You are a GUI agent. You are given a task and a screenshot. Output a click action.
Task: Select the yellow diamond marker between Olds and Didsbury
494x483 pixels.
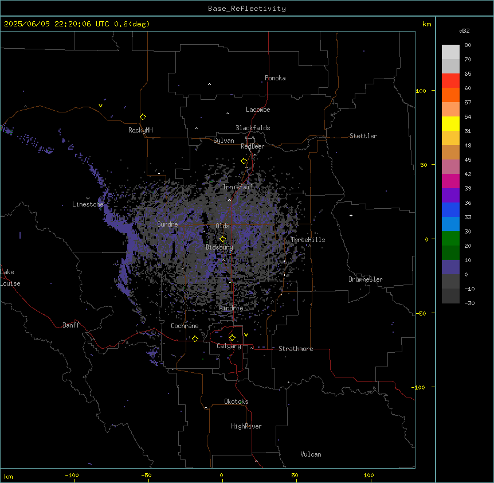coord(222,239)
